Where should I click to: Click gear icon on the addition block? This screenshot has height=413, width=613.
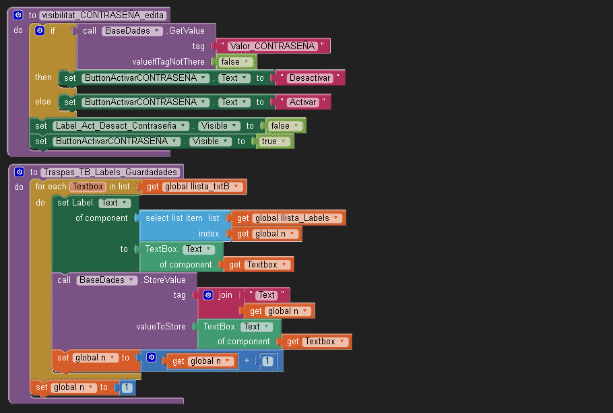(x=152, y=358)
